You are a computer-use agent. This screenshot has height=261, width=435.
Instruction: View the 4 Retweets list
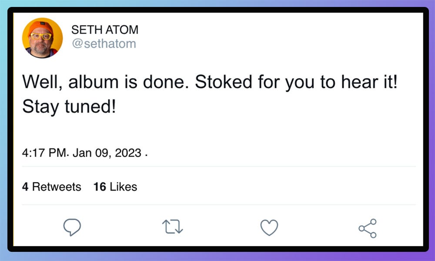(x=51, y=187)
